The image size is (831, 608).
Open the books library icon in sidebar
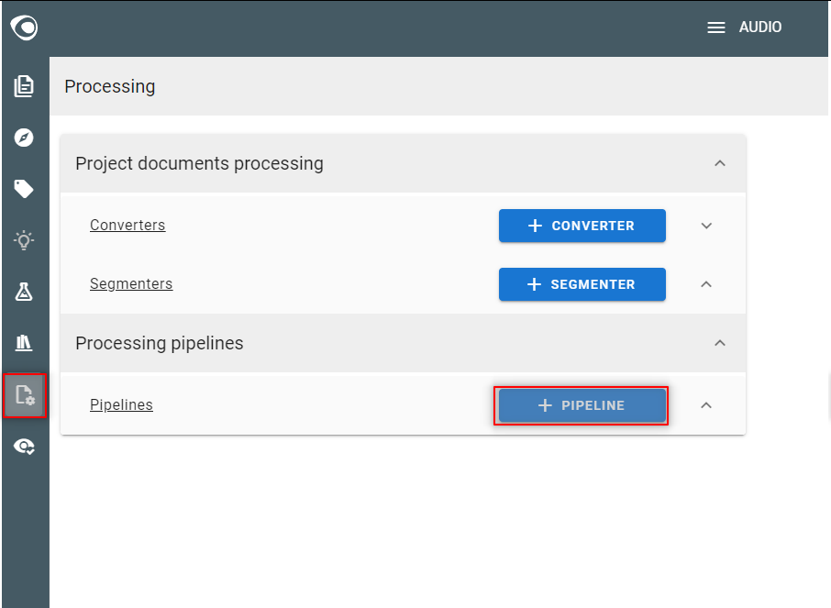pos(24,343)
